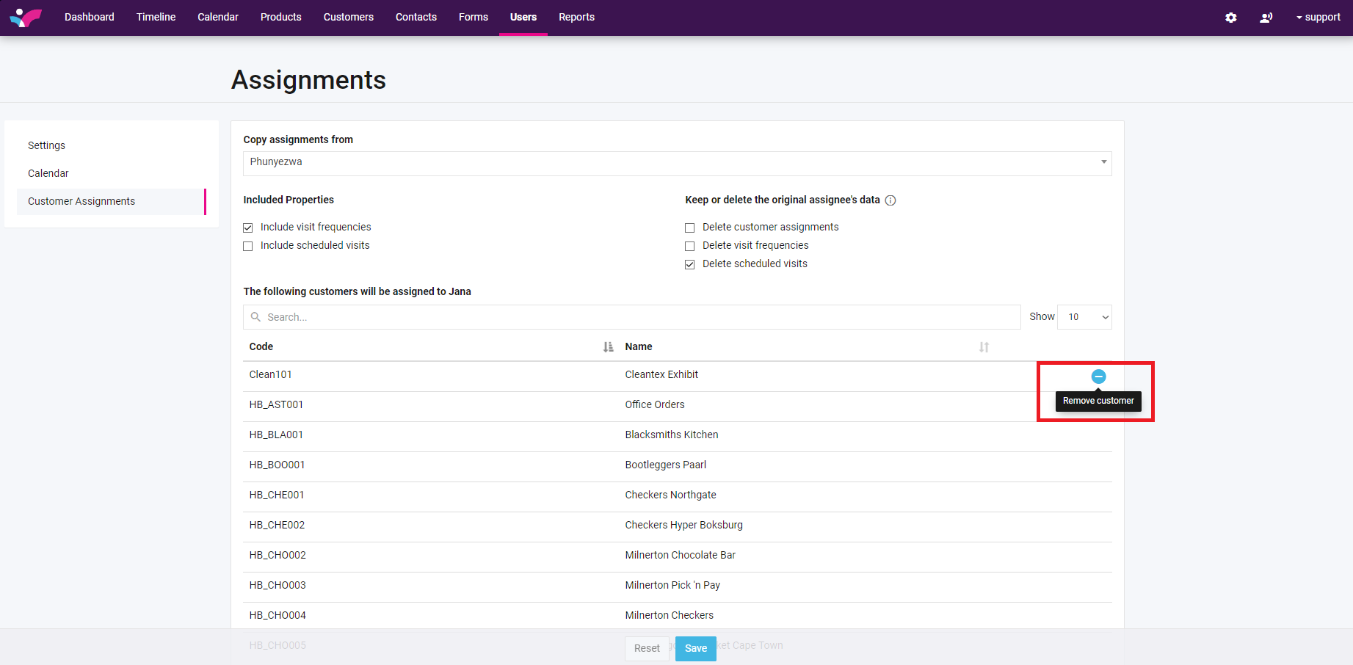Expand the Show 10 rows dropdown
The image size is (1353, 665).
(x=1084, y=317)
